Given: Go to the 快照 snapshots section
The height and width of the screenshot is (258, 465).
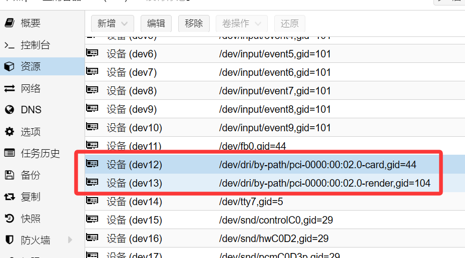Looking at the screenshot, I should [31, 219].
